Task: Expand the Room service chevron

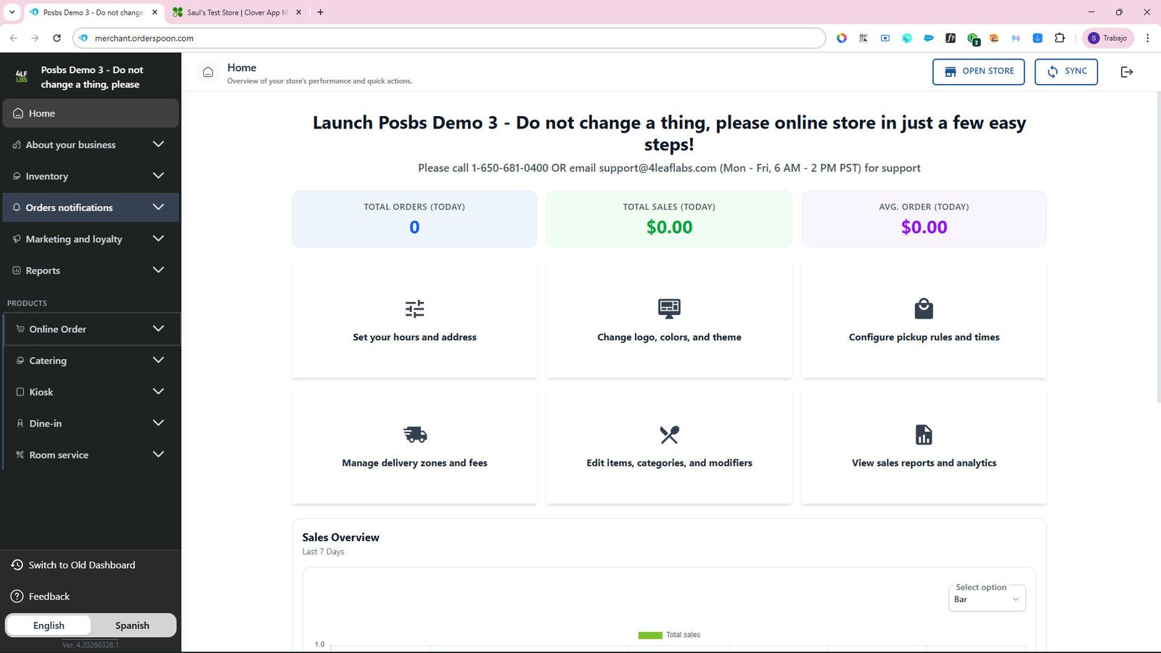Action: tap(158, 454)
